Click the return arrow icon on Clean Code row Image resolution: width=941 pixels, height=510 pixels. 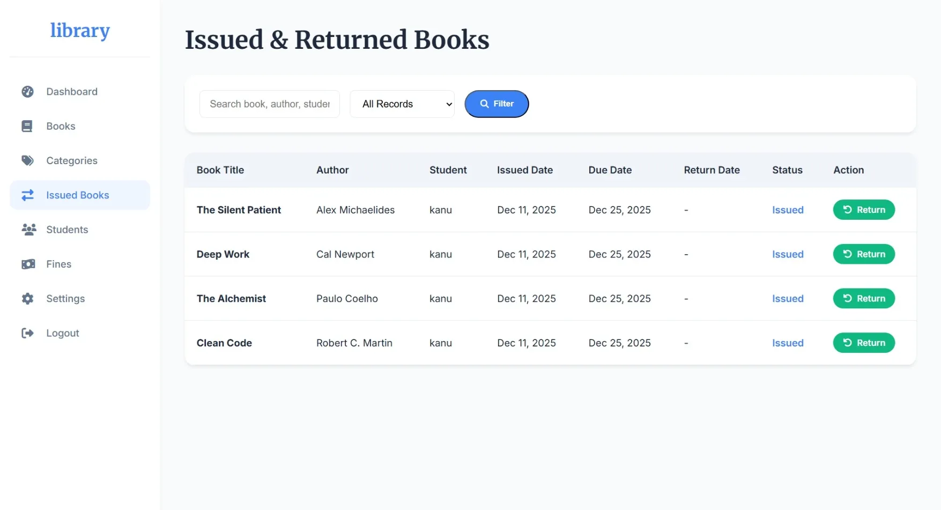tap(847, 343)
